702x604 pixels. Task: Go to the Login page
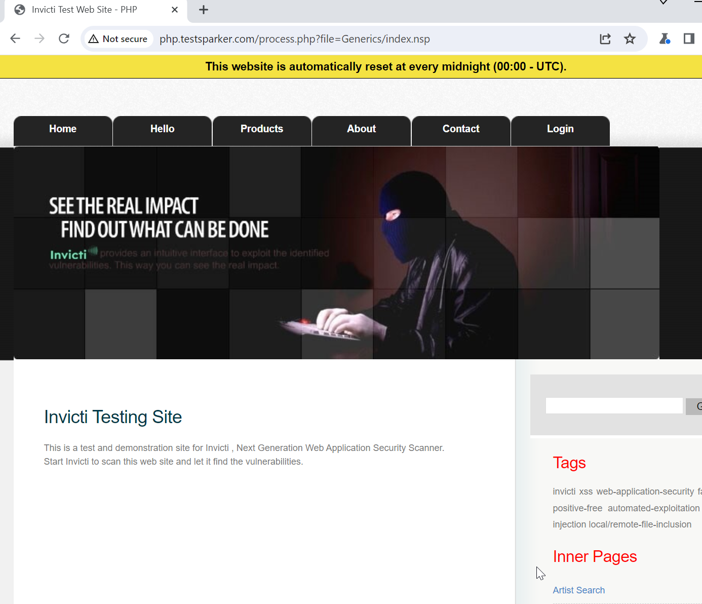560,129
